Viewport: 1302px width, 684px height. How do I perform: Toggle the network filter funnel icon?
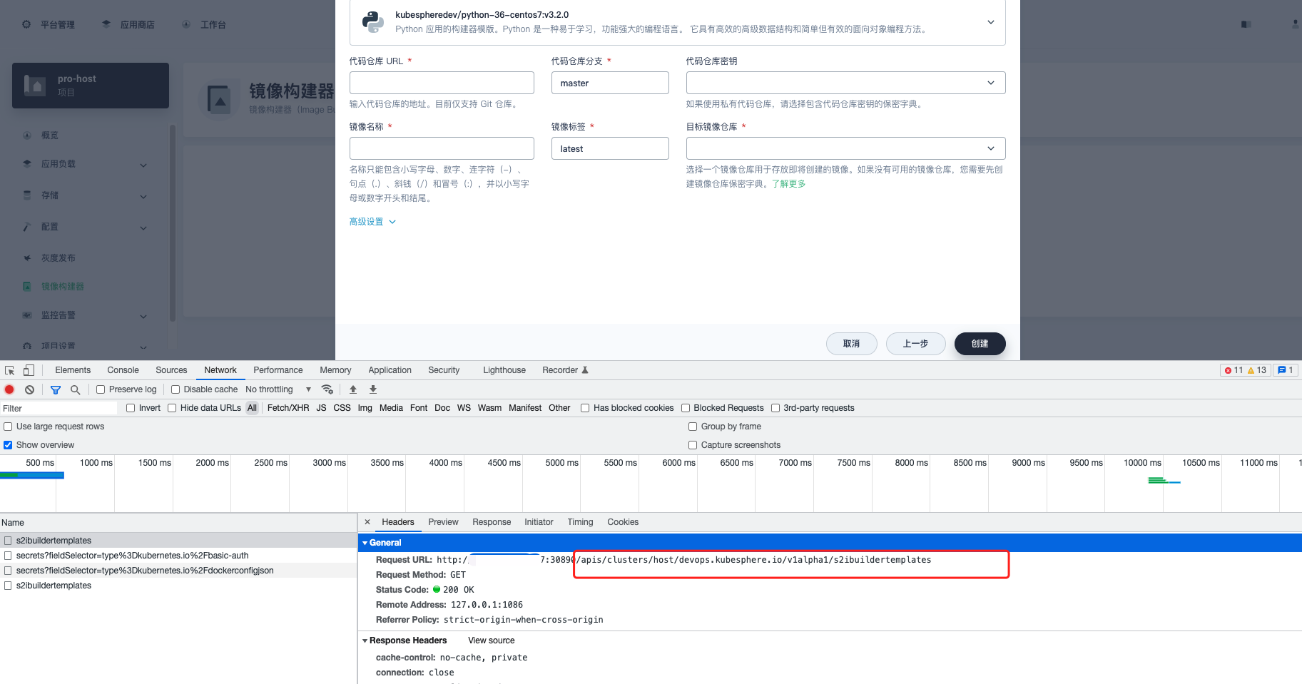(56, 389)
